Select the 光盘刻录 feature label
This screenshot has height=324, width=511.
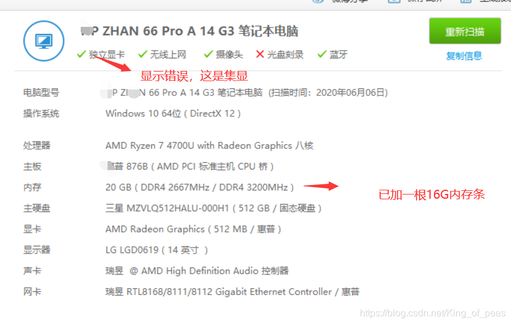286,54
